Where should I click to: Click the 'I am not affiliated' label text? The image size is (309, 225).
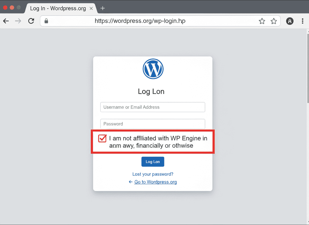[x=158, y=142]
